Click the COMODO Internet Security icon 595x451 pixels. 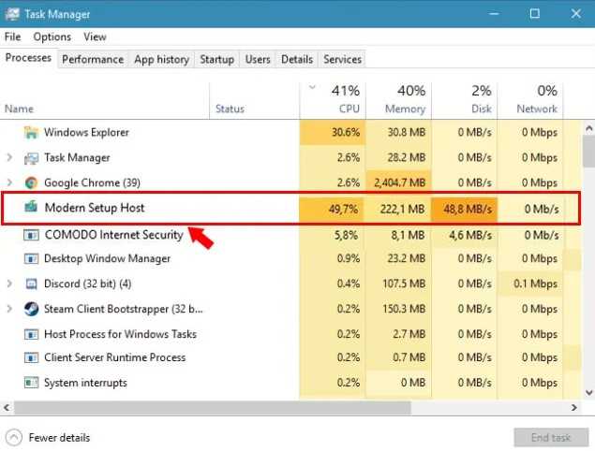[x=31, y=235]
